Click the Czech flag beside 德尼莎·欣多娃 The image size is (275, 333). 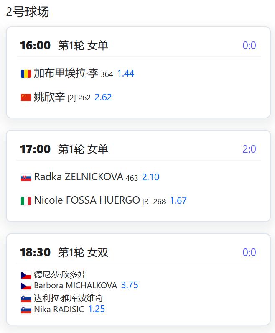click(x=26, y=275)
